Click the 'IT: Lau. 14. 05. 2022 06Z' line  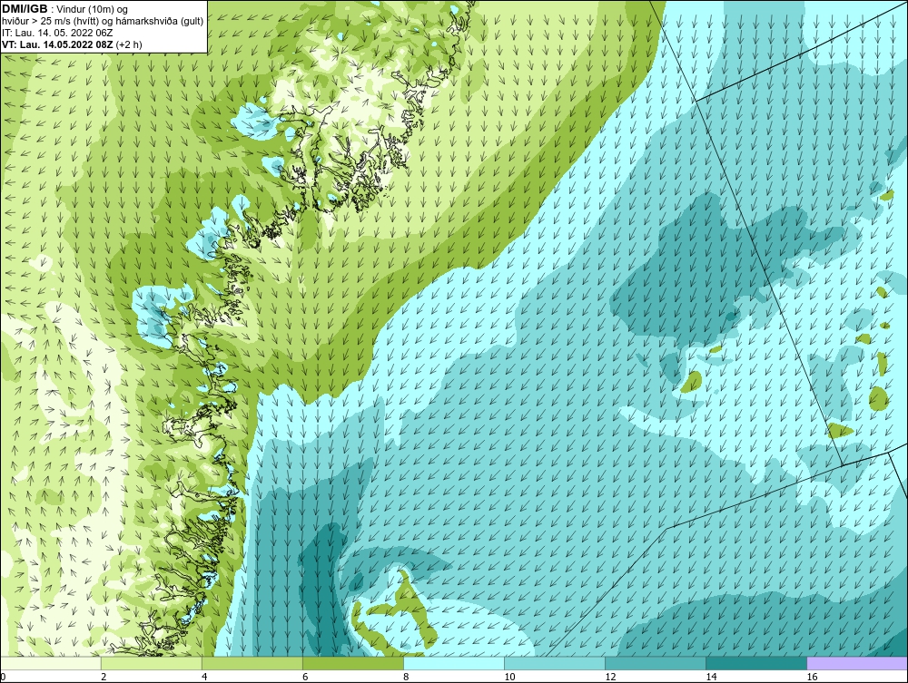point(57,33)
